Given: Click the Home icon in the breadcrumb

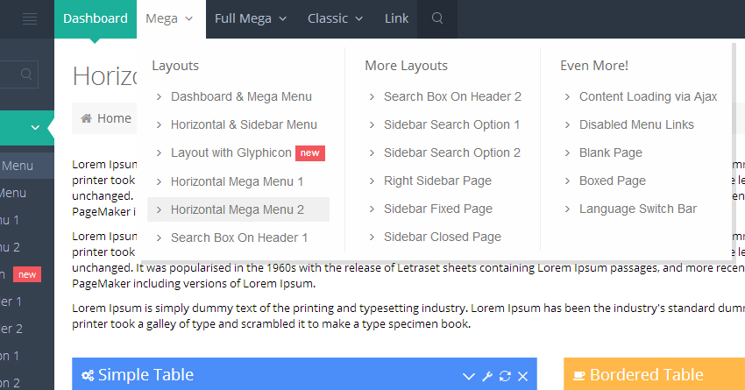Looking at the screenshot, I should [x=86, y=118].
